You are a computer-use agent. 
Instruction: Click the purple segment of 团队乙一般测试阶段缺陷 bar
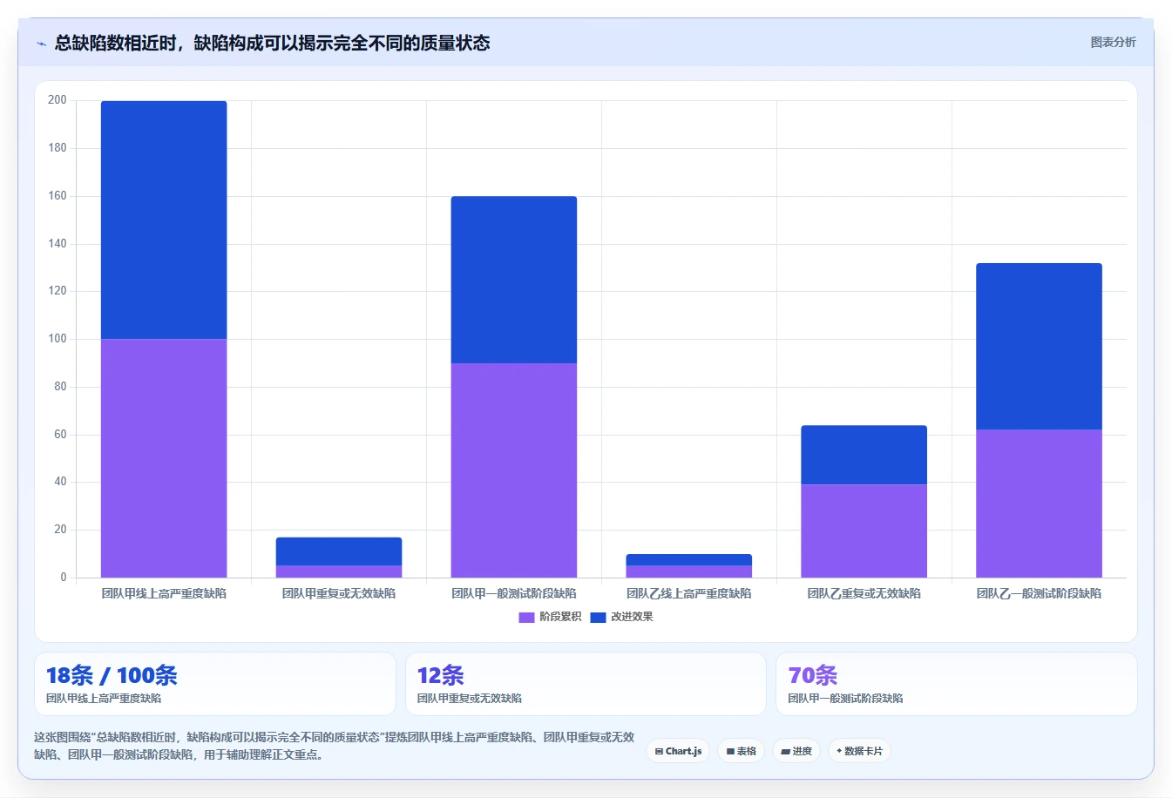(1039, 504)
